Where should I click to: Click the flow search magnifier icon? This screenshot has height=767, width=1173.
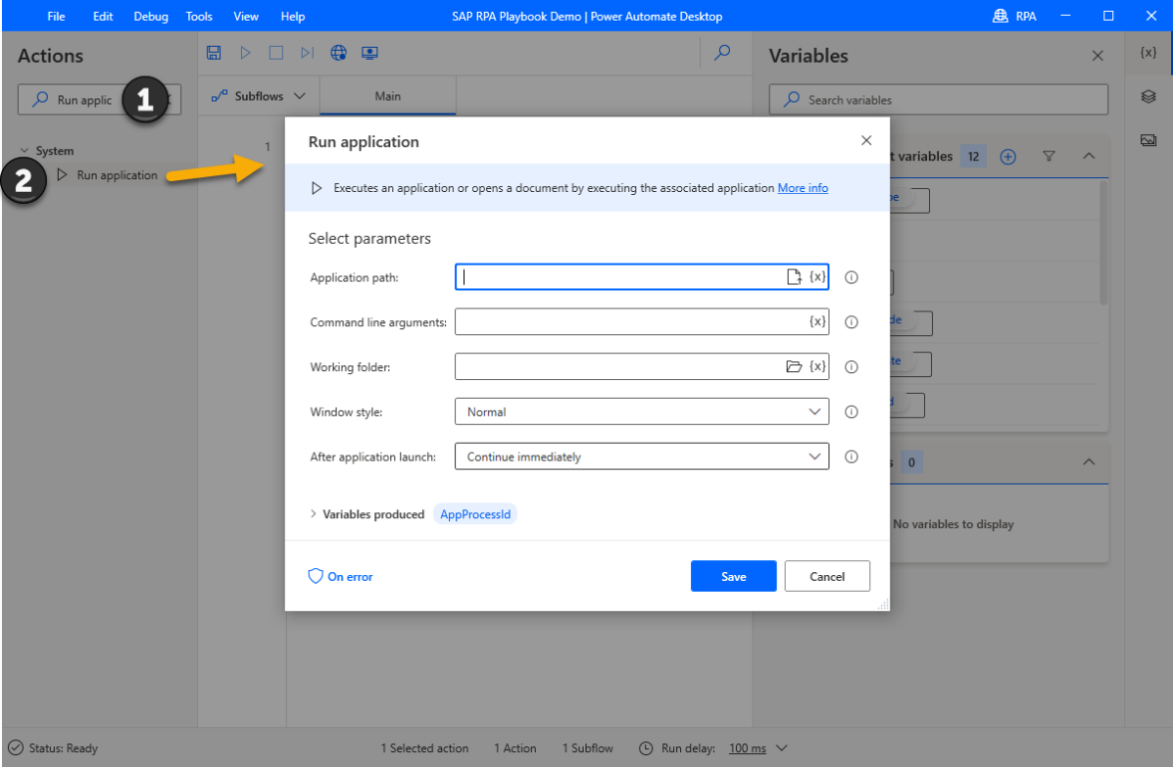tap(722, 52)
